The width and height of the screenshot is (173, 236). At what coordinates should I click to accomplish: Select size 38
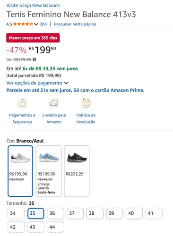pyautogui.click(x=95, y=213)
